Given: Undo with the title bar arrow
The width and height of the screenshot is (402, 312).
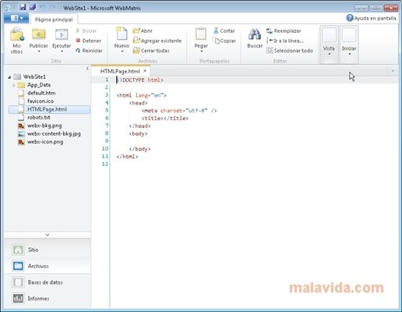Looking at the screenshot, I should (43, 8).
